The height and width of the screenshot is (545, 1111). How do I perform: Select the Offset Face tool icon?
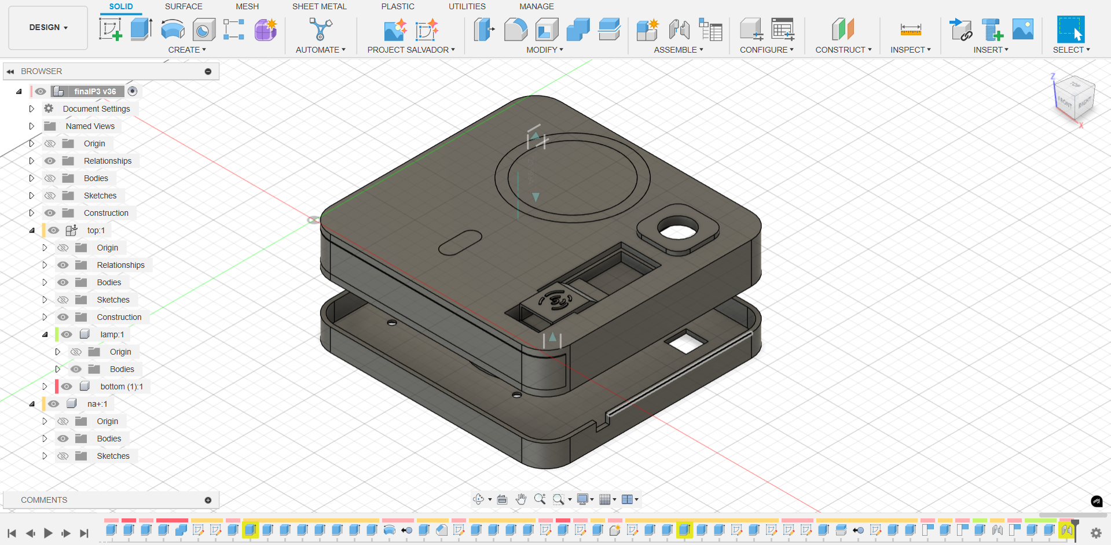click(x=609, y=30)
